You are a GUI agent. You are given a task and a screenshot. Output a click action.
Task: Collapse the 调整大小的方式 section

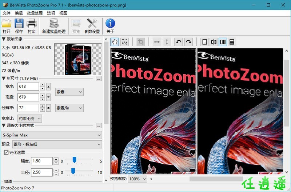4,125
